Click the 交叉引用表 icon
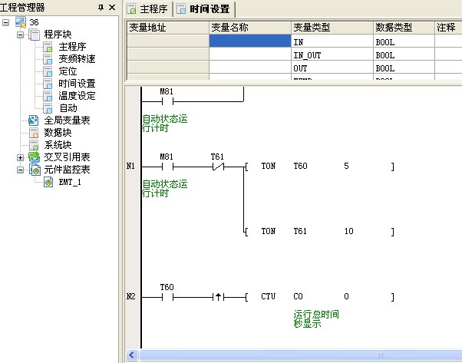The height and width of the screenshot is (363, 462). pos(33,157)
